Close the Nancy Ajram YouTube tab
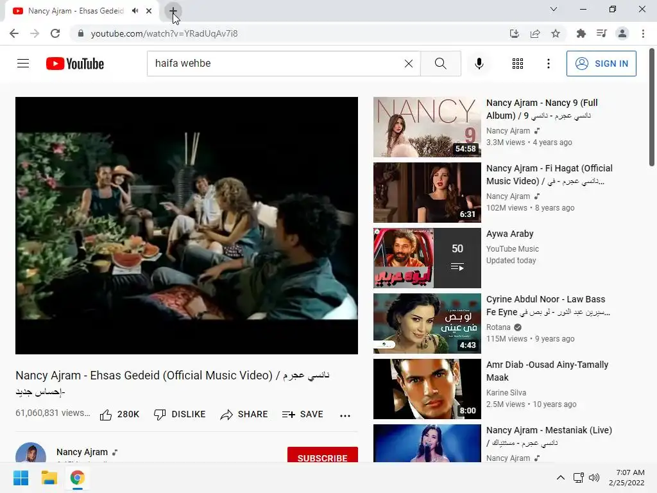The width and height of the screenshot is (657, 493). coord(149,11)
